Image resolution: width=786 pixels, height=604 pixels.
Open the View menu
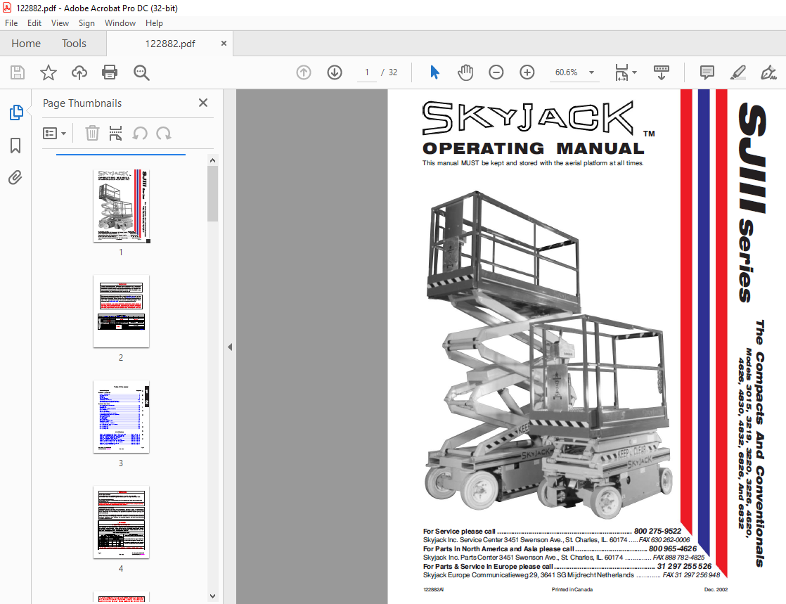tap(60, 23)
